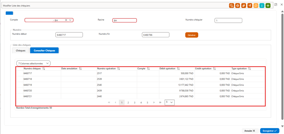Click the Générer button
Screen dimensions: 284x134
[x=192, y=35]
